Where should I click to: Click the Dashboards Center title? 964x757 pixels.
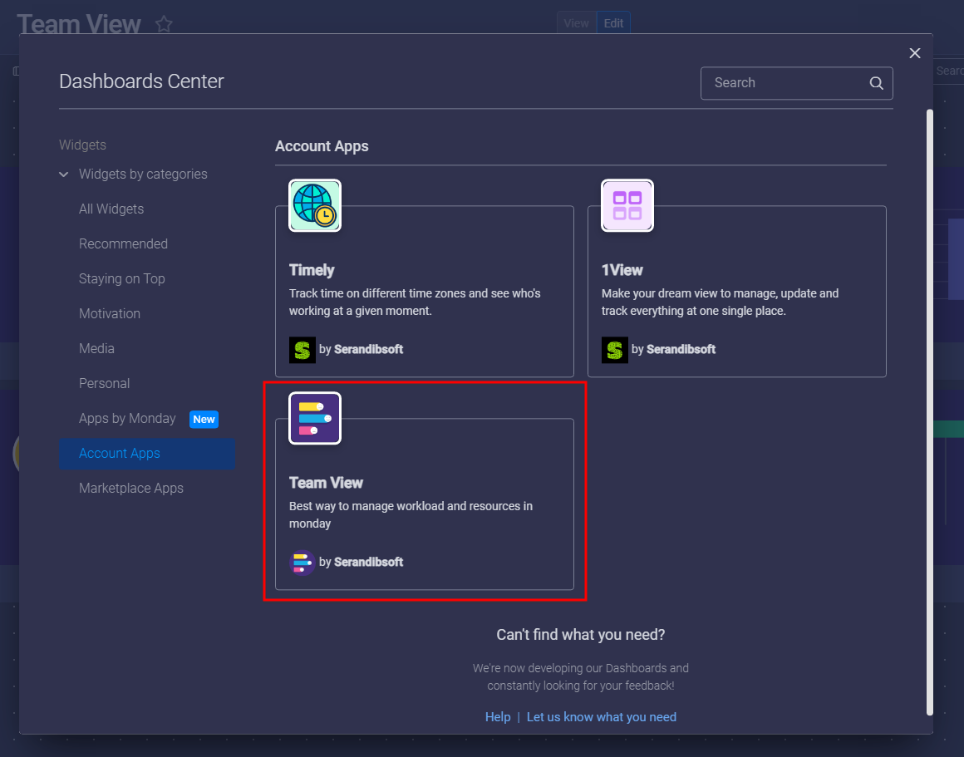click(141, 81)
